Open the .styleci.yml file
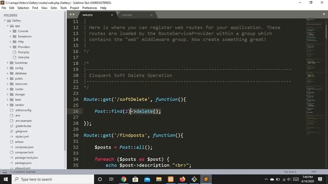The width and height of the screenshot is (328, 184). tap(22, 136)
